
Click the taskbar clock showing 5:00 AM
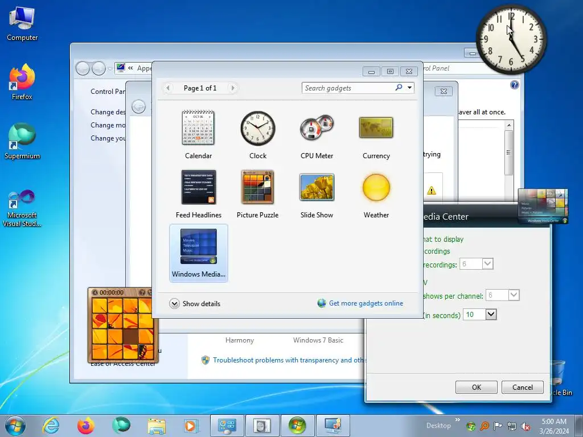[x=554, y=426]
